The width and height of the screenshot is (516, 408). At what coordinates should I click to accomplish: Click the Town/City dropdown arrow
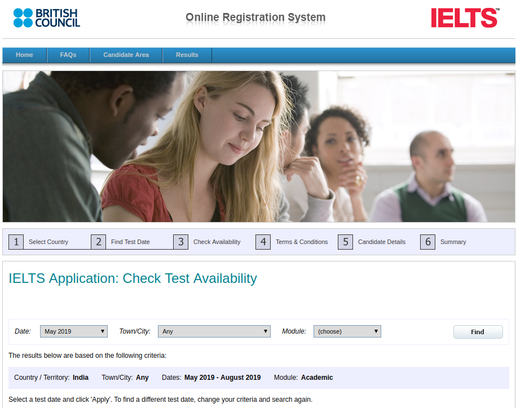pyautogui.click(x=265, y=331)
